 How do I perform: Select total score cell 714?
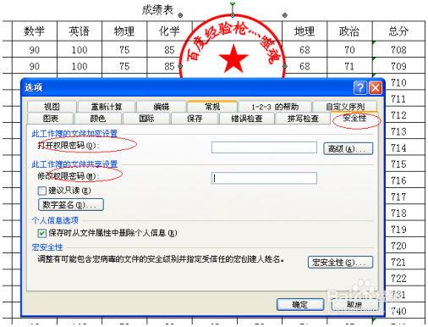point(398,147)
